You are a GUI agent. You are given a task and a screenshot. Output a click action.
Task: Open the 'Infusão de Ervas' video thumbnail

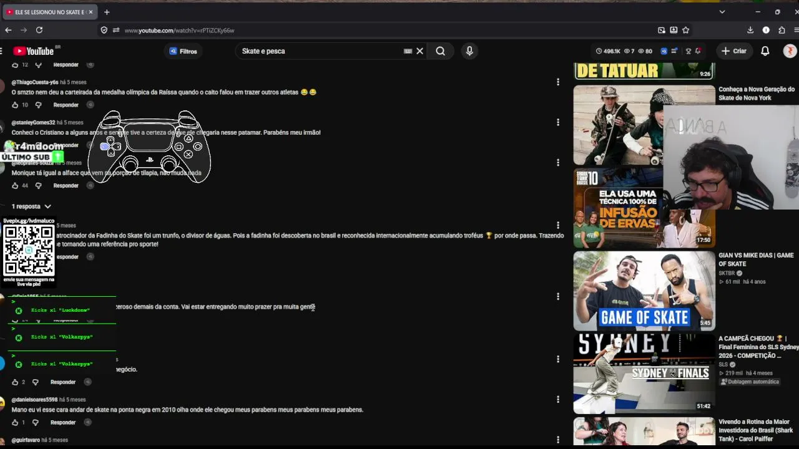(644, 208)
